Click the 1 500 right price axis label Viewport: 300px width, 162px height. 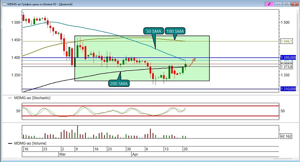[x=285, y=22]
